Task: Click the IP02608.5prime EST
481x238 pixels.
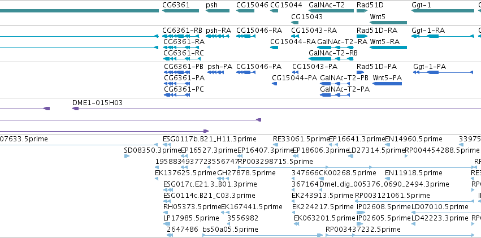Action: point(361,213)
